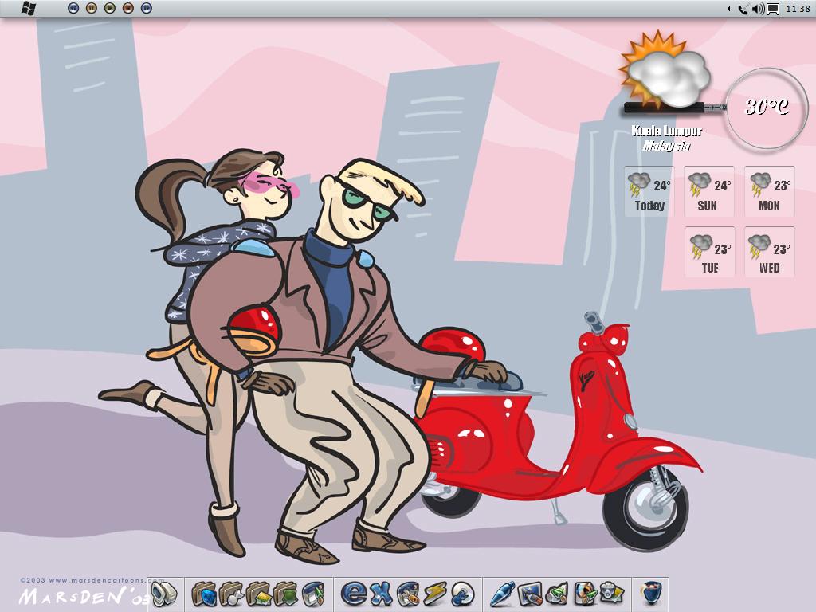The image size is (816, 612).
Task: Stop playback using the red stop button
Action: [x=128, y=9]
